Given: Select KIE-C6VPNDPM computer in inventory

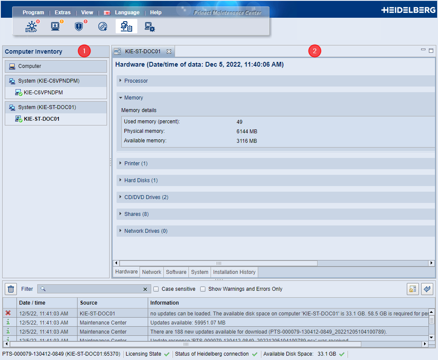Looking at the screenshot, I should click(x=43, y=93).
